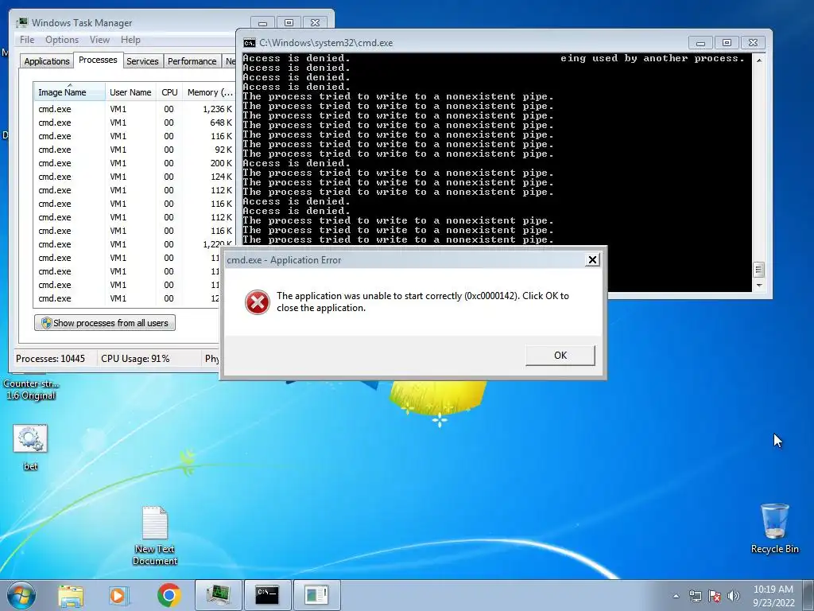Open the Windows Start menu
Image resolution: width=814 pixels, height=611 pixels.
coord(21,595)
